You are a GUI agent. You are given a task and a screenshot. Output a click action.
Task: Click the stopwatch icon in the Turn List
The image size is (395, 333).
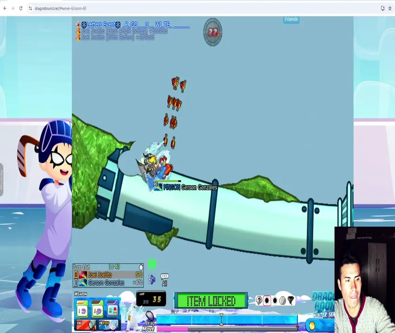click(x=141, y=267)
